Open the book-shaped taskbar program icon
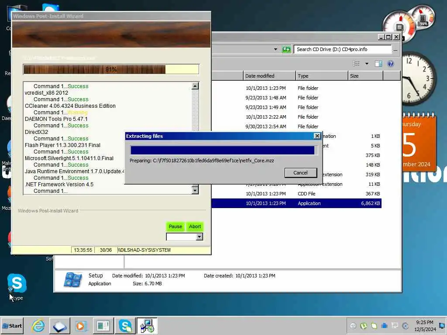 pyautogui.click(x=60, y=325)
